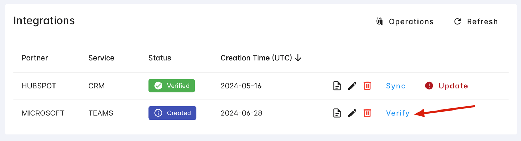Screen dimensions: 521x141
Task: Click the Refresh circular arrow icon
Action: (x=457, y=21)
